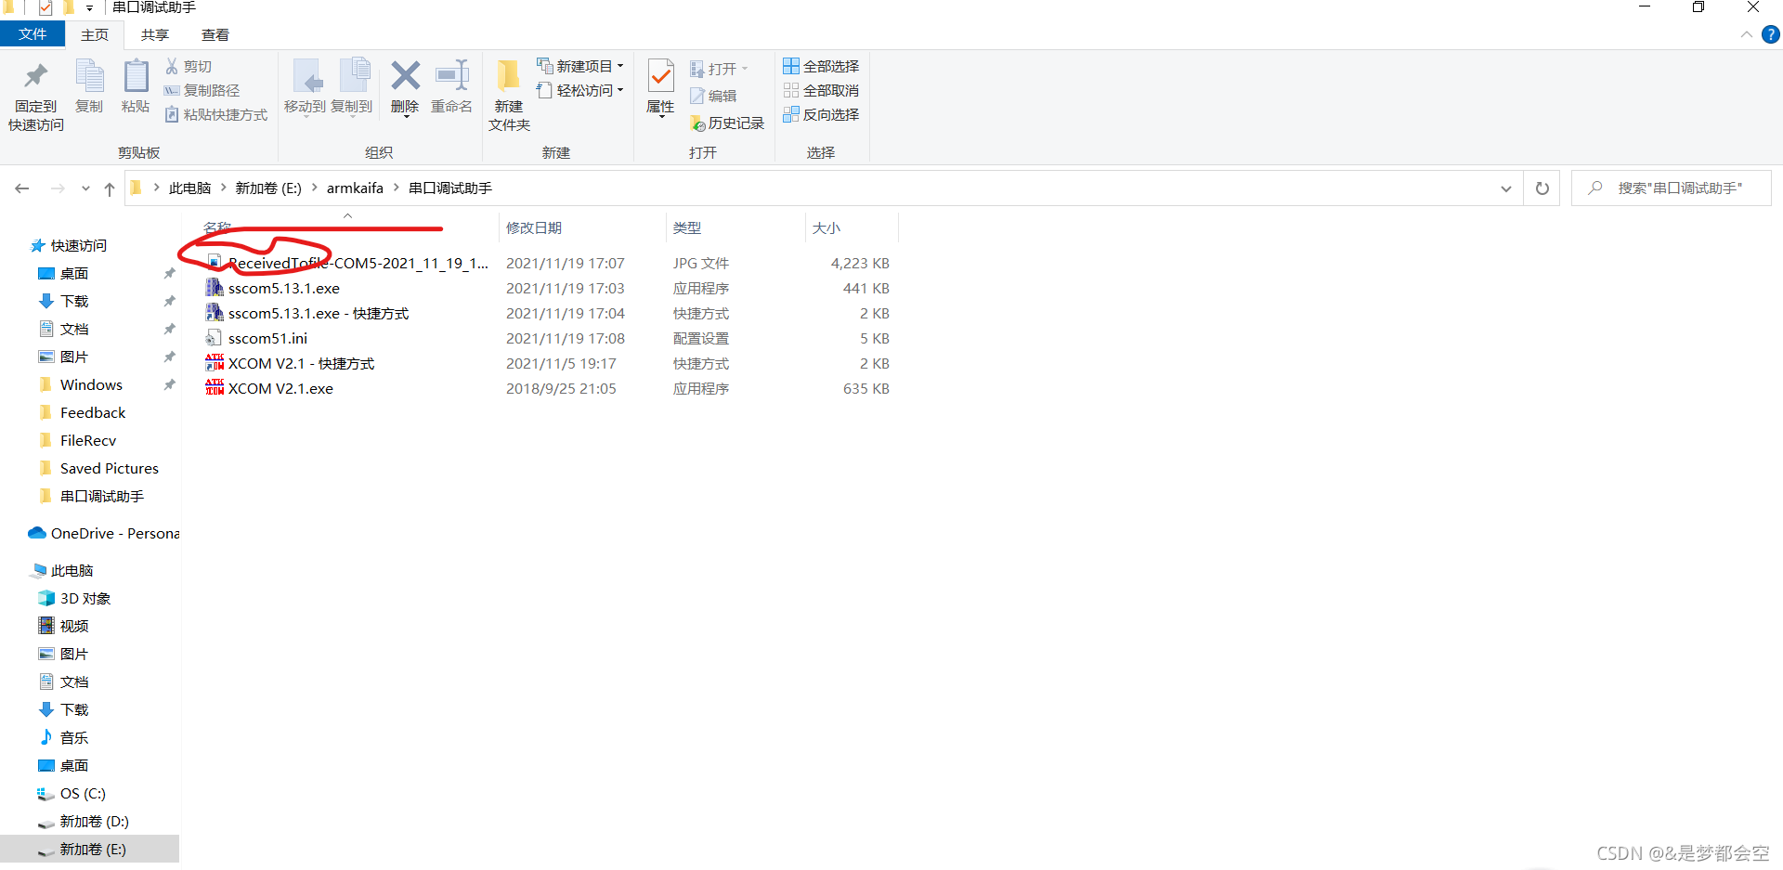Click the Cut (剪切) scissors icon

click(x=172, y=66)
